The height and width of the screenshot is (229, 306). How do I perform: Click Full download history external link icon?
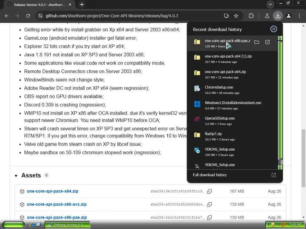274,175
